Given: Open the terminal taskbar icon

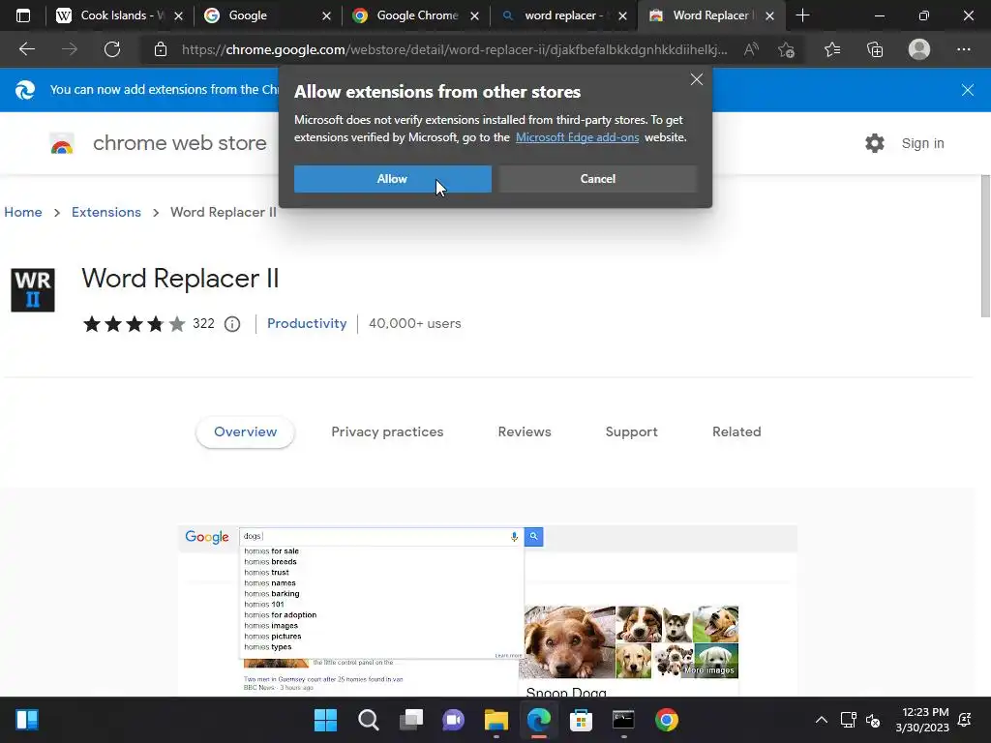Looking at the screenshot, I should [x=623, y=720].
